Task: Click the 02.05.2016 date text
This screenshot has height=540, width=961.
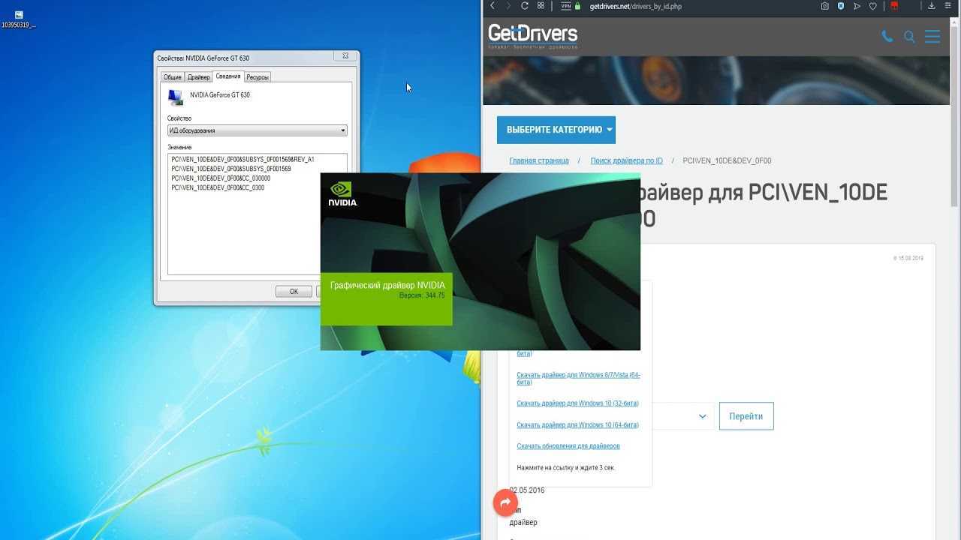Action: click(x=527, y=490)
